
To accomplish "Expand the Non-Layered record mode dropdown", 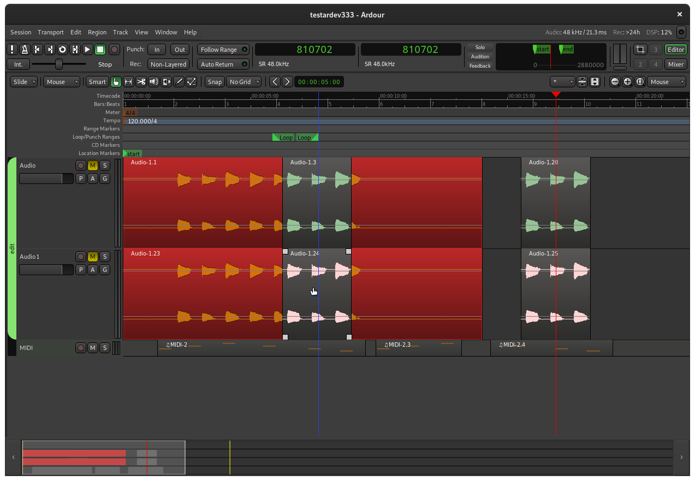I will 168,64.
